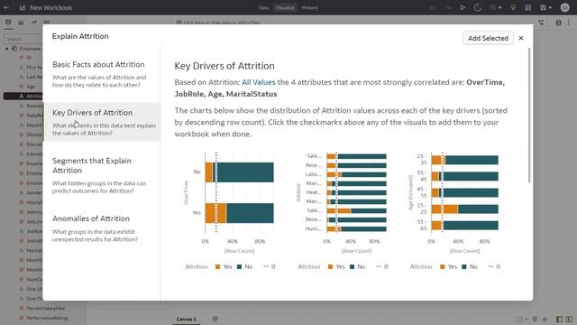Screen dimensions: 577x325
Task: Select the 55 - 65 age bar
Action: coord(465,225)
